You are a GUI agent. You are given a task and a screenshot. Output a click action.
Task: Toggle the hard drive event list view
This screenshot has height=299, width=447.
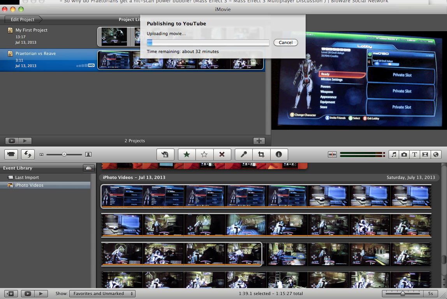pyautogui.click(x=89, y=168)
